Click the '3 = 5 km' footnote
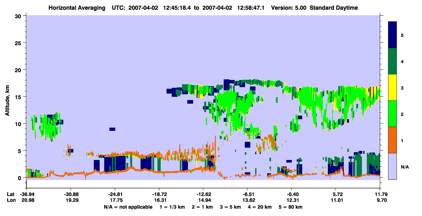This screenshot has width=422, height=216. tap(230, 207)
